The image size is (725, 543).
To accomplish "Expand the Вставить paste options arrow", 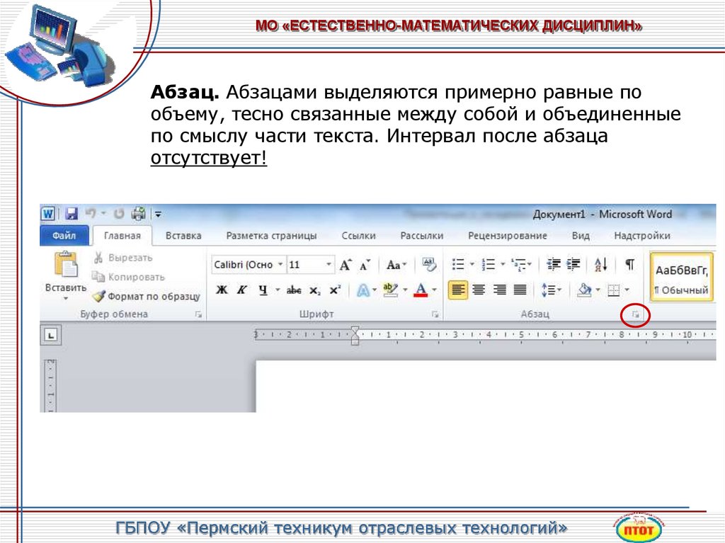I will [66, 298].
